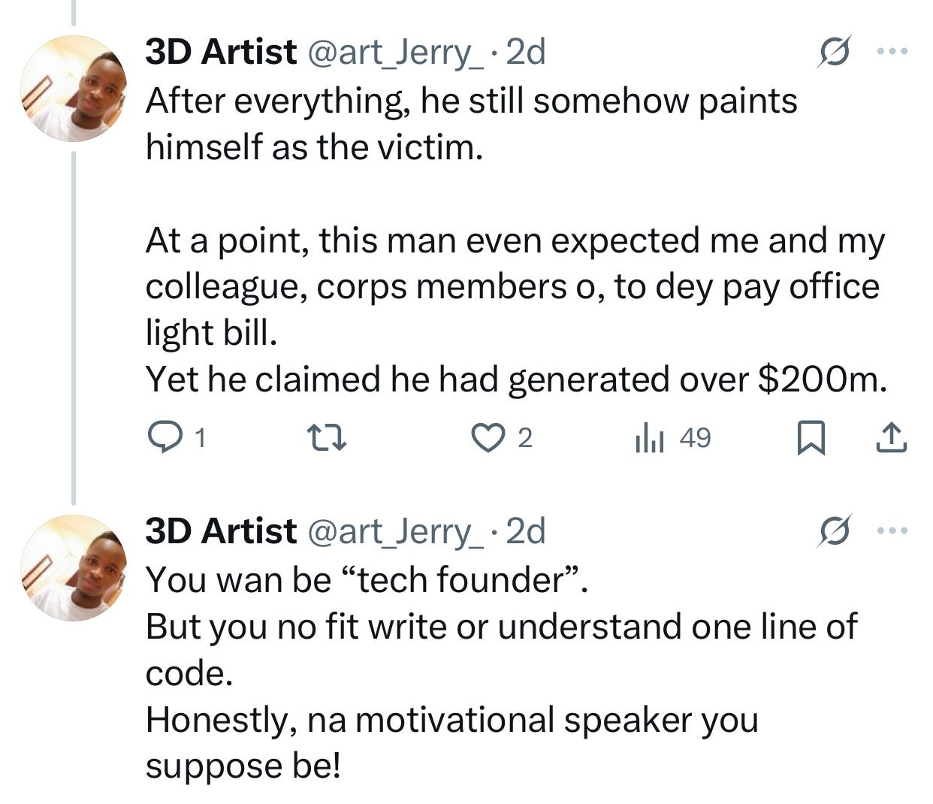Reply to the "paints himself as the victim" tweet

click(x=162, y=437)
